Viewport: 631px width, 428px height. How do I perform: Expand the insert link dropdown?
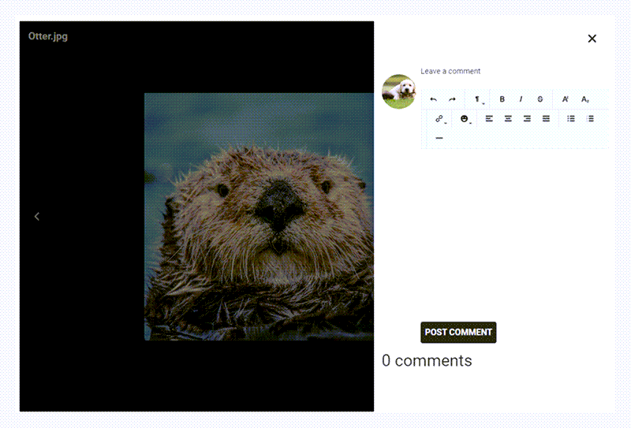click(x=440, y=119)
